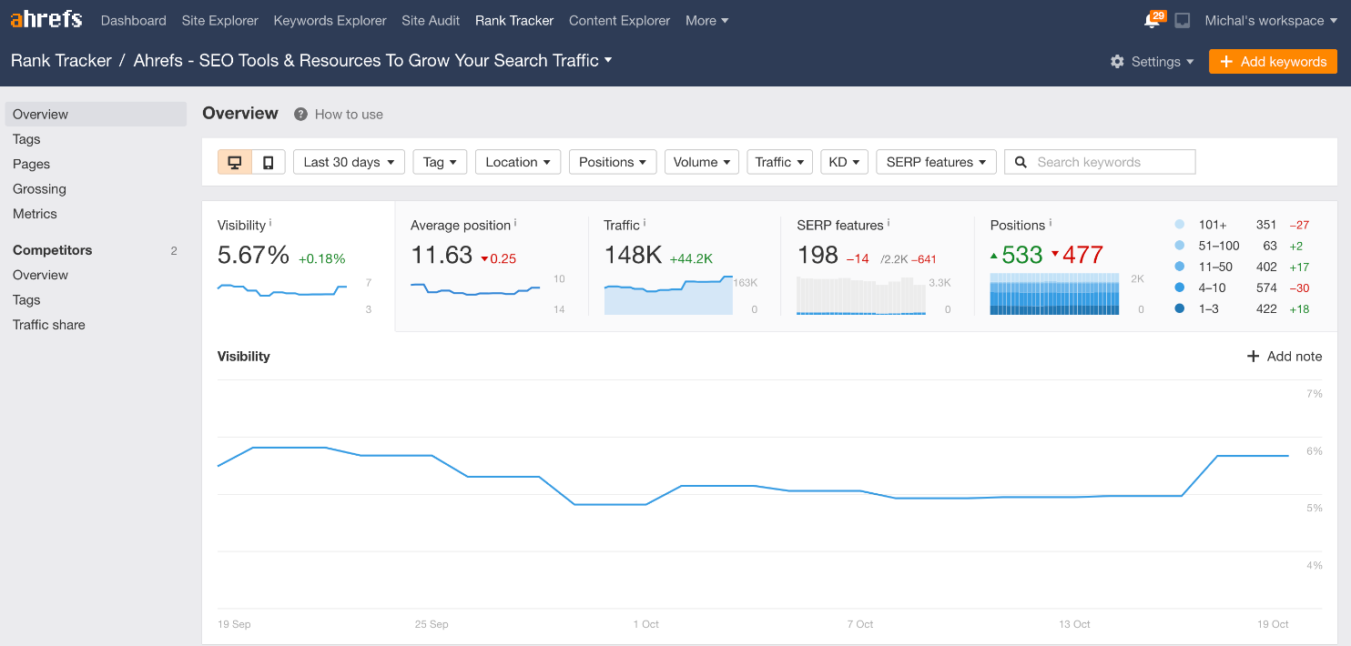Click the 477 declined positions value
1351x646 pixels.
click(1082, 255)
